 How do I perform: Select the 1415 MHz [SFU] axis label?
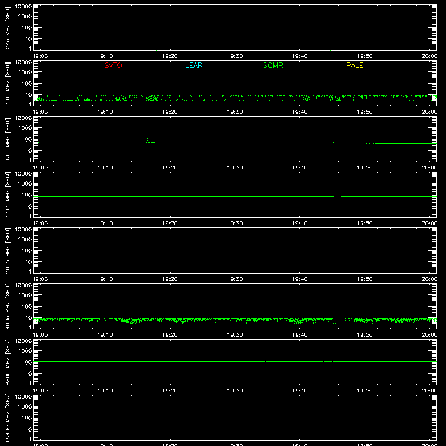tap(7, 195)
